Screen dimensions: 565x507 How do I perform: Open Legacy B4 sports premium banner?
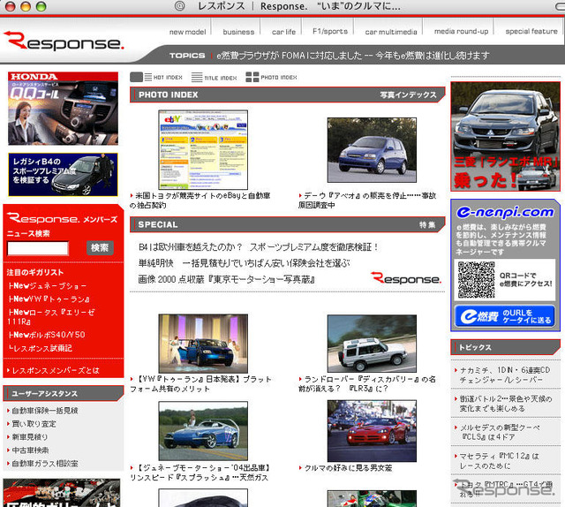coord(63,175)
